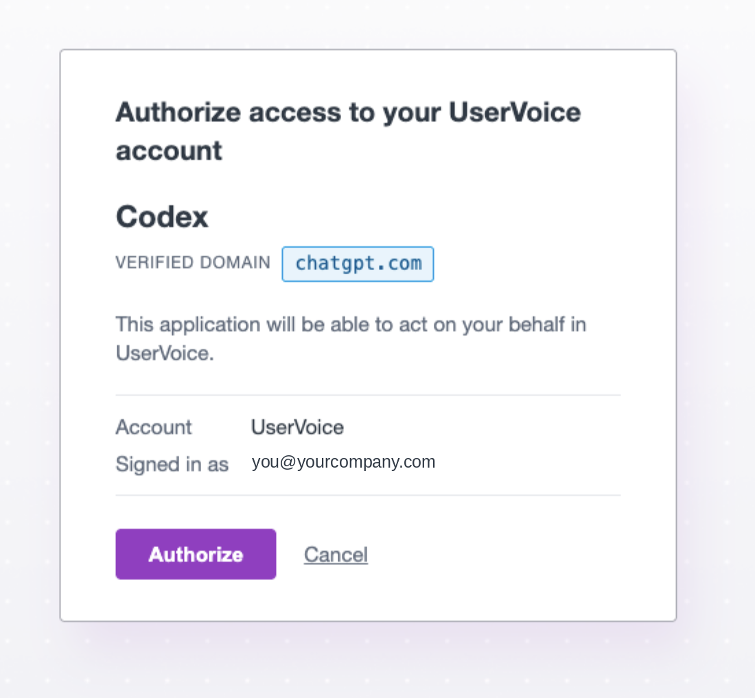Image resolution: width=755 pixels, height=698 pixels.
Task: Click the Cancel link
Action: pyautogui.click(x=336, y=555)
